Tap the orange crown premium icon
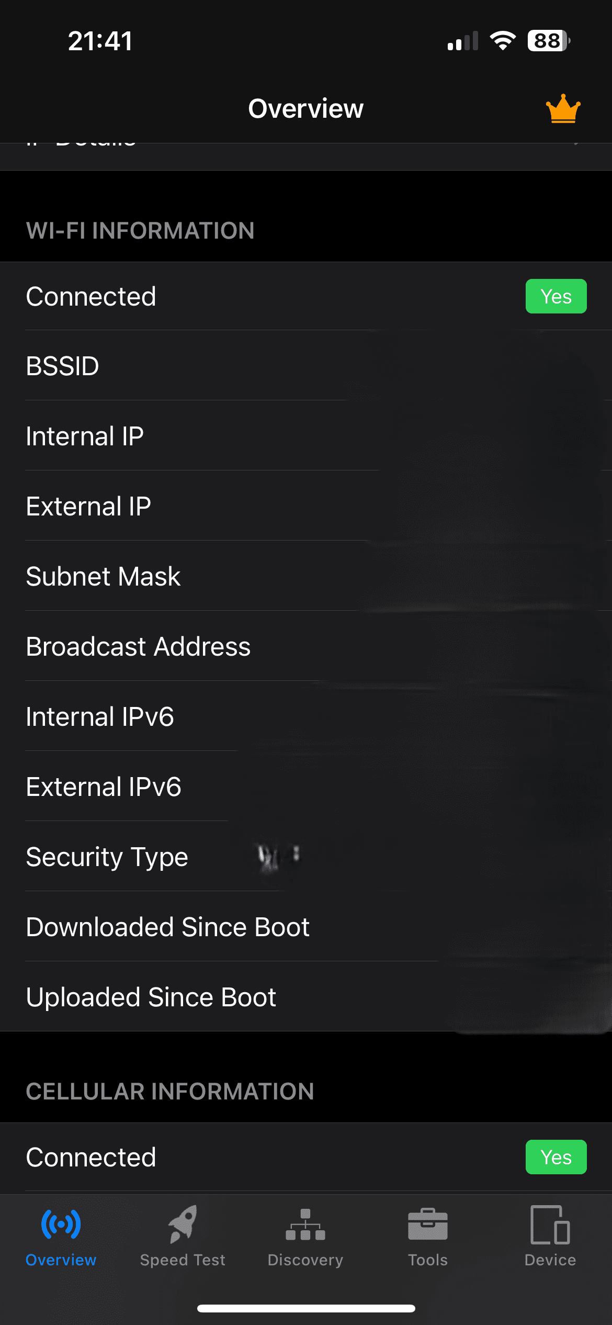The image size is (612, 1325). click(563, 109)
